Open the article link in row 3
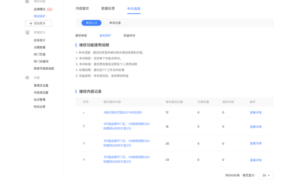Screen dimensions: 295x182 tap(126, 143)
